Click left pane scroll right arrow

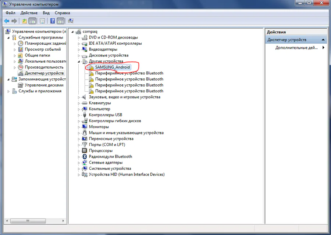(x=63, y=221)
